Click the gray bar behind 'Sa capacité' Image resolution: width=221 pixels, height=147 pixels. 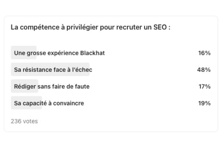pos(26,103)
